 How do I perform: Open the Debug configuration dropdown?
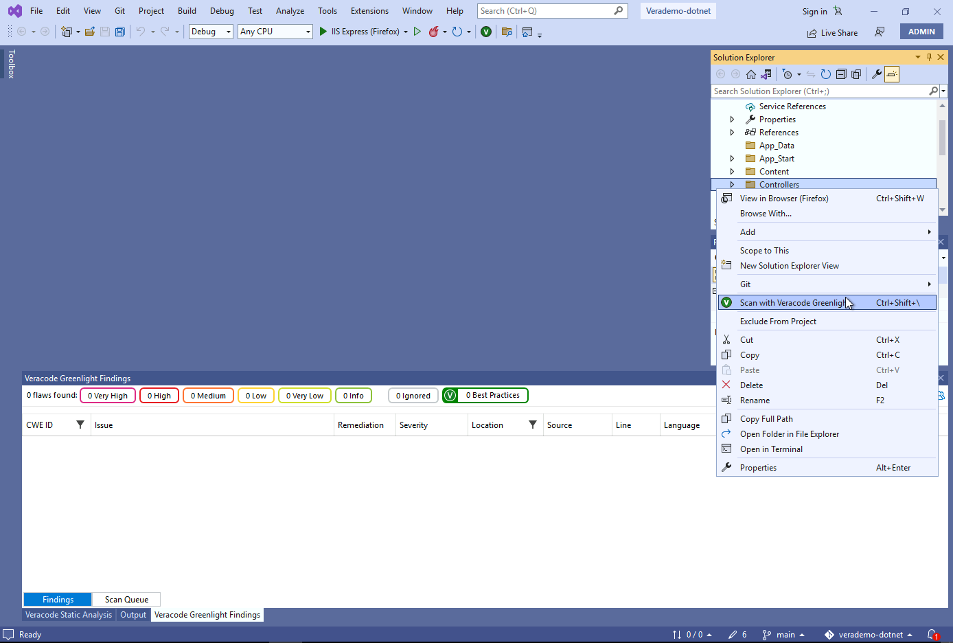[x=211, y=32]
